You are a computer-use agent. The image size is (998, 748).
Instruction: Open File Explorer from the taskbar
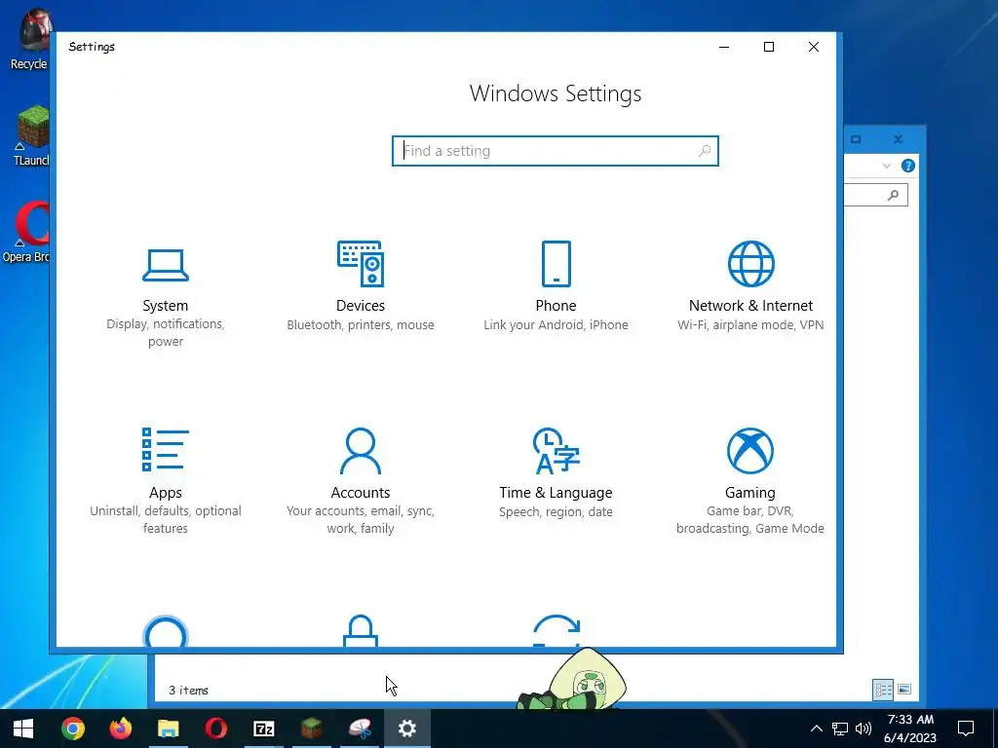pos(168,729)
